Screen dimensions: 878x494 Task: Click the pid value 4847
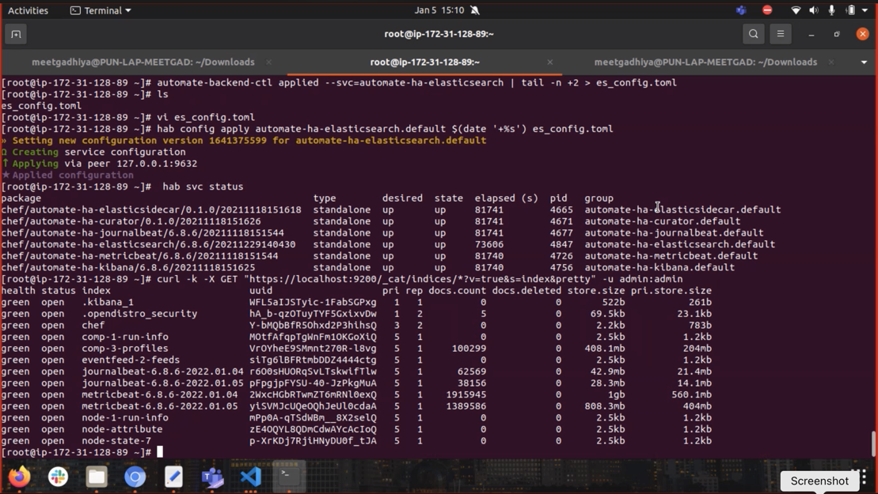tap(561, 244)
